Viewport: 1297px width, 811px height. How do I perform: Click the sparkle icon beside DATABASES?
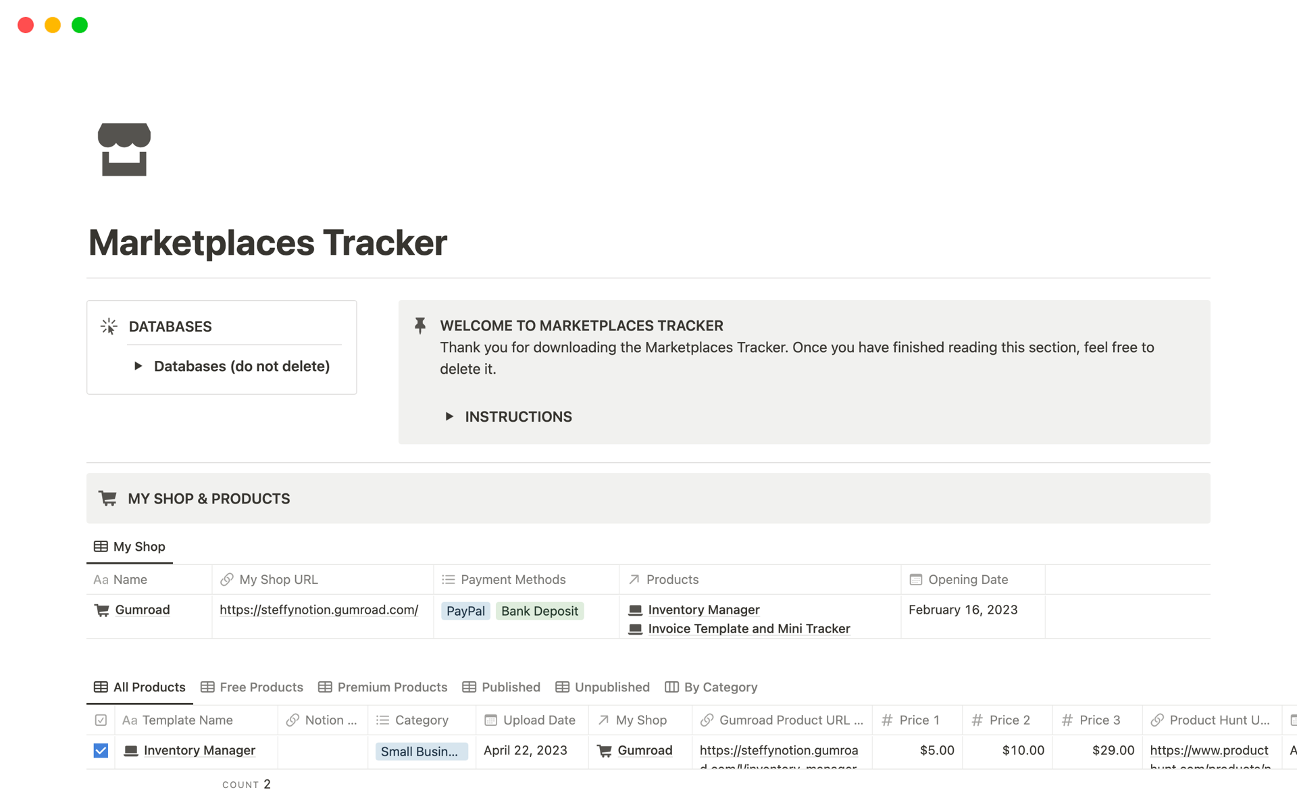tap(109, 326)
